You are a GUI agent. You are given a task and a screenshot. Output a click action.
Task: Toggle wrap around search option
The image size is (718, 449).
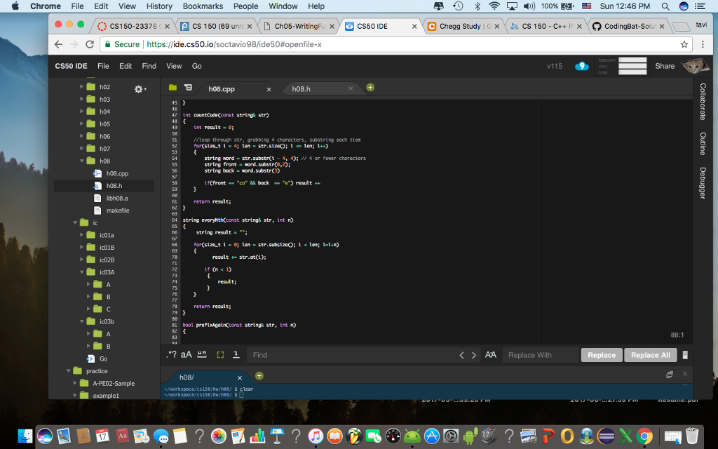tap(236, 354)
